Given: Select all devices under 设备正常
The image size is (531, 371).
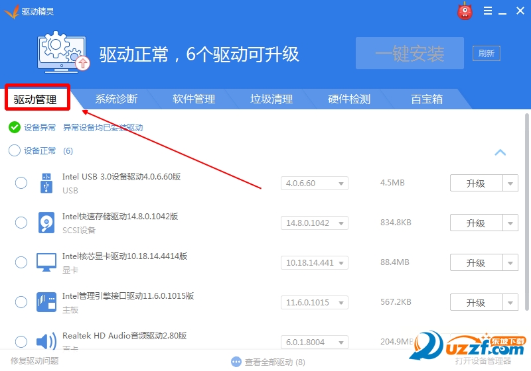Looking at the screenshot, I should [15, 150].
